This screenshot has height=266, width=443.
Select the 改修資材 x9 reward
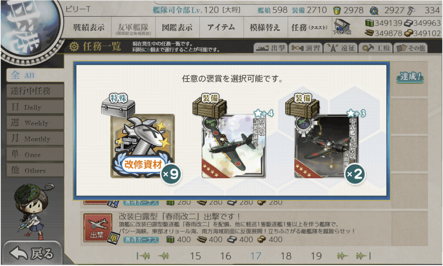[143, 146]
